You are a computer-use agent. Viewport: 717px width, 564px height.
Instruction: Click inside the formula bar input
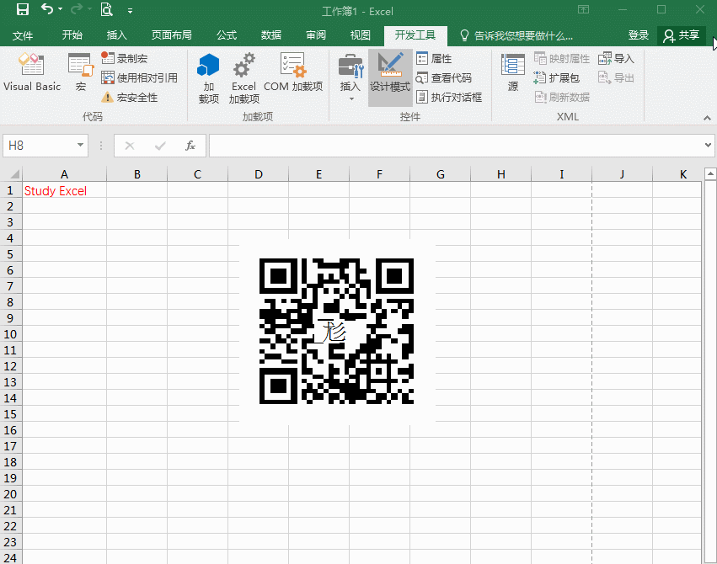pos(456,146)
